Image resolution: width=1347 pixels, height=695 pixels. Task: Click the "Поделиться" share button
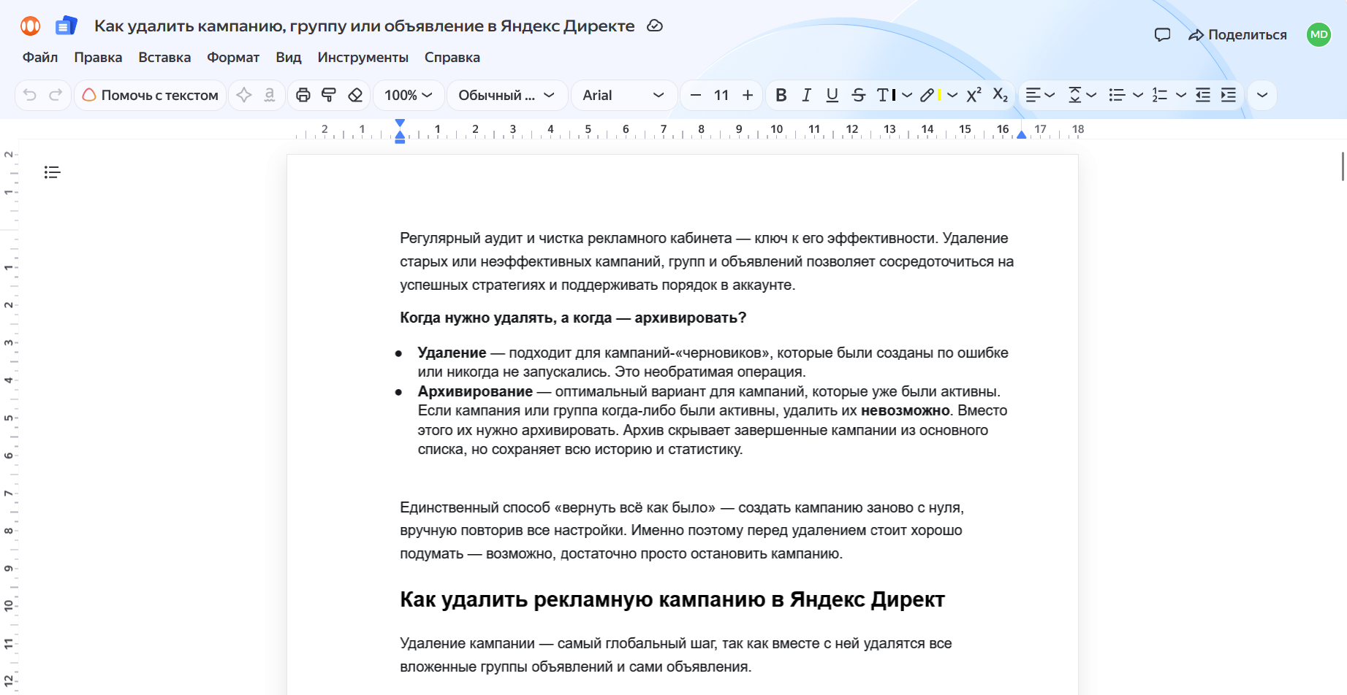click(1237, 34)
